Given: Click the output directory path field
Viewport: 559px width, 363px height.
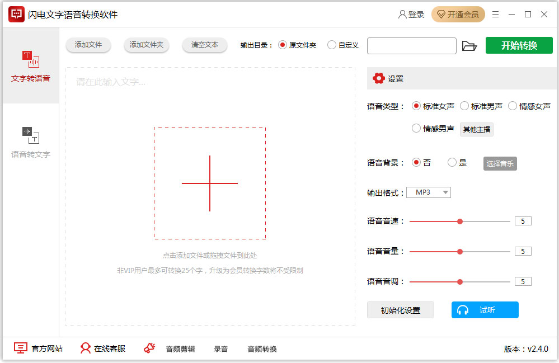Looking at the screenshot, I should pos(411,46).
